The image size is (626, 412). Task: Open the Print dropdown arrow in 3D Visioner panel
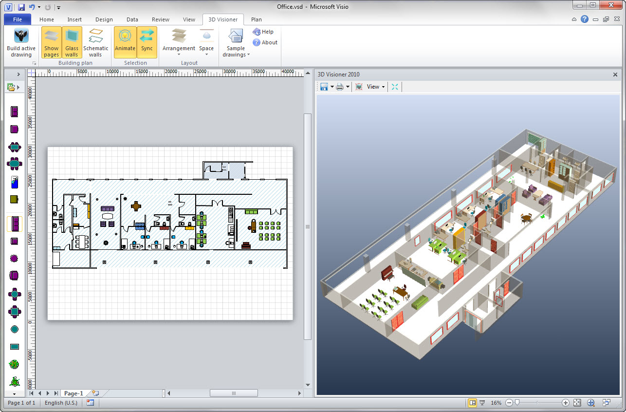(347, 87)
